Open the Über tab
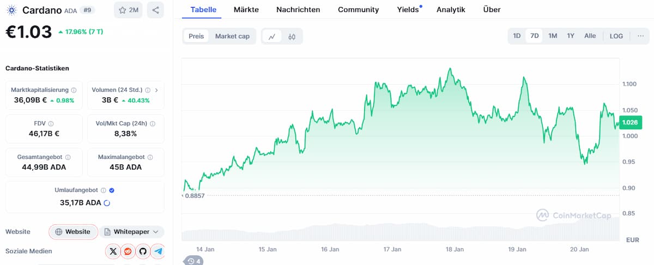The image size is (654, 265). [x=492, y=9]
